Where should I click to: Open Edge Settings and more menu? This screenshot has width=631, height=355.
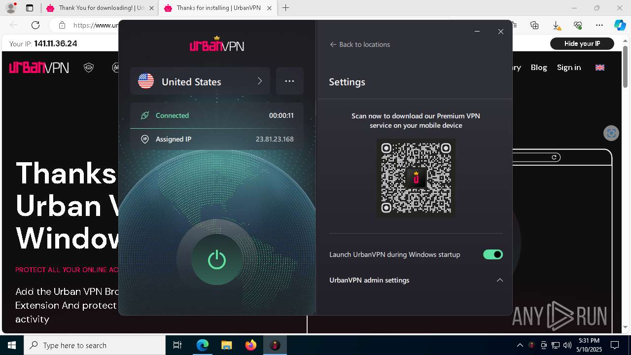[599, 25]
